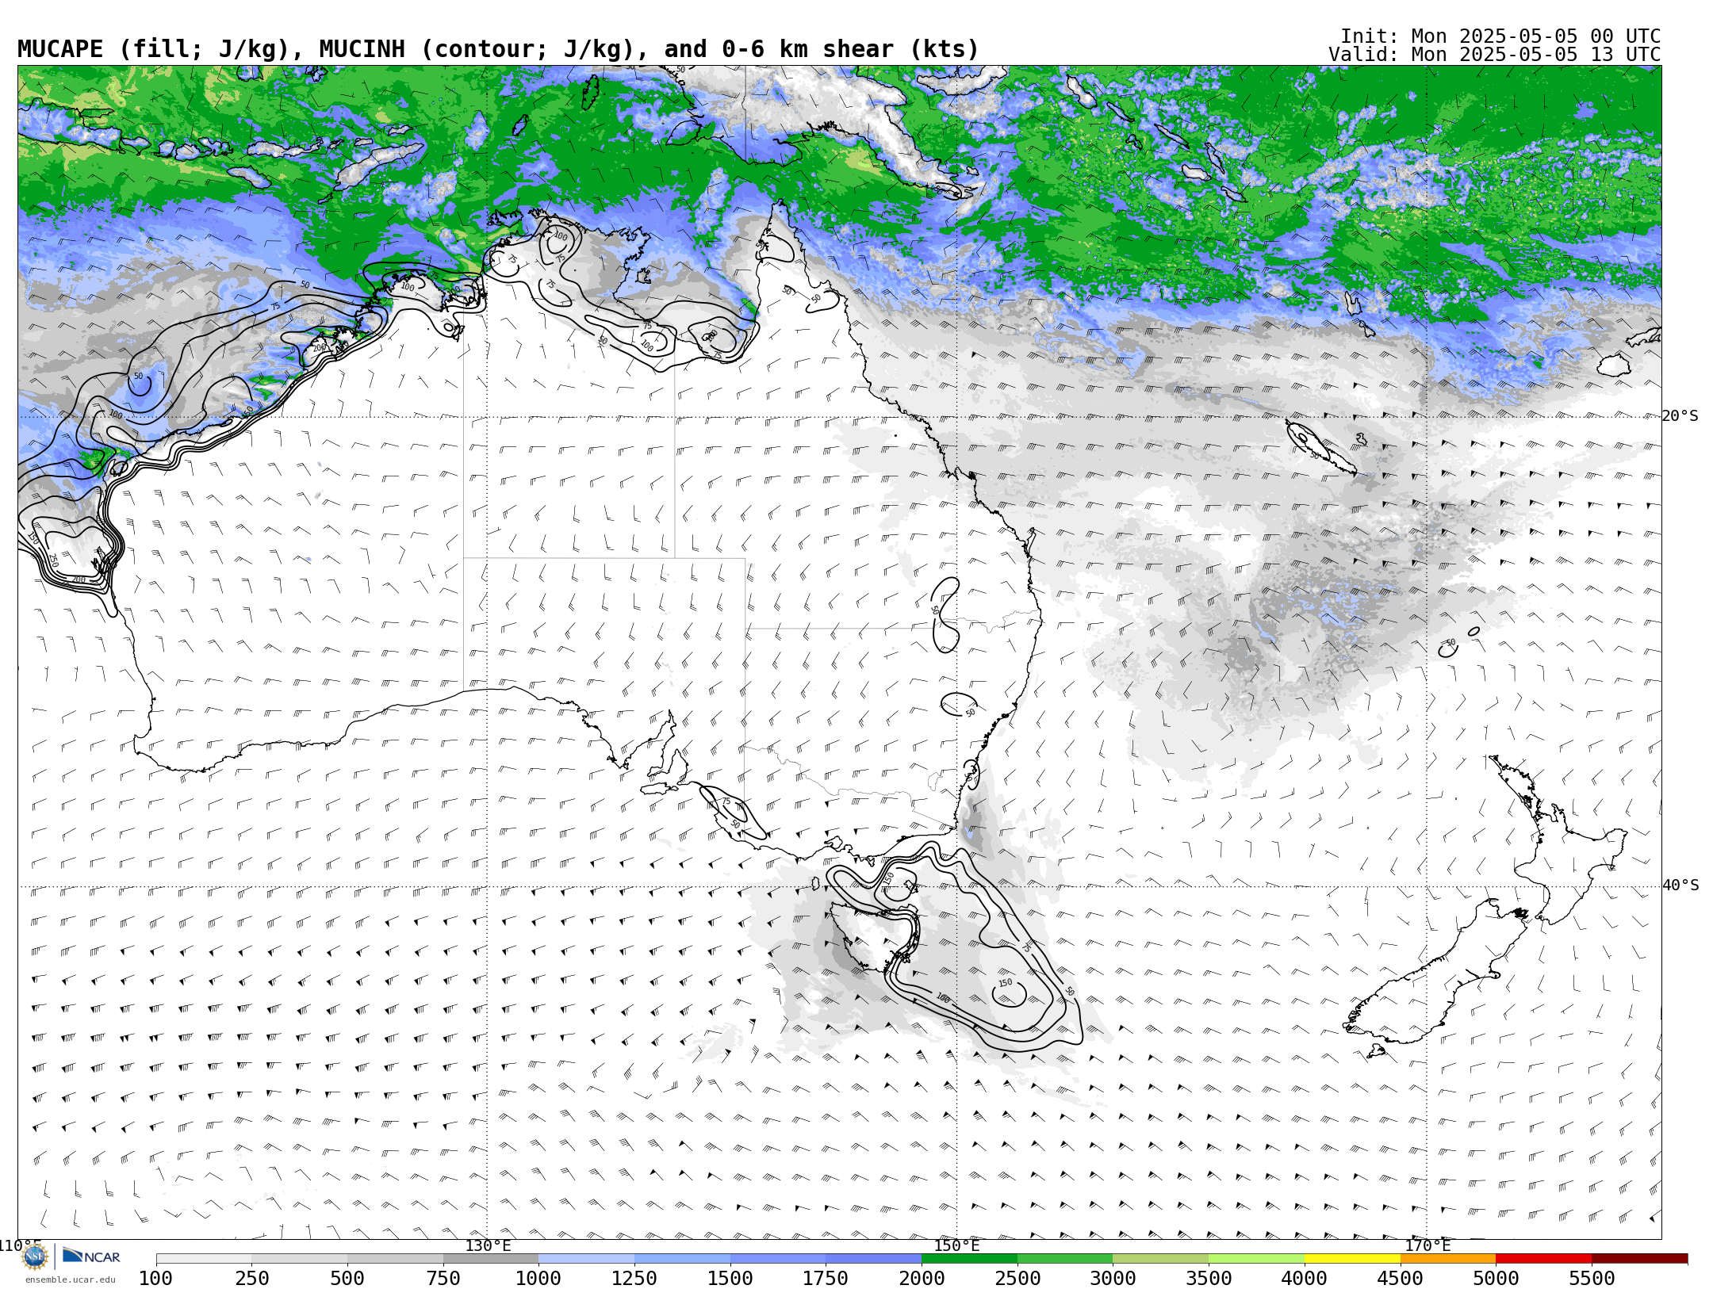Click the colorbar label 500
This screenshot has height=1289, width=1713.
(x=347, y=1279)
